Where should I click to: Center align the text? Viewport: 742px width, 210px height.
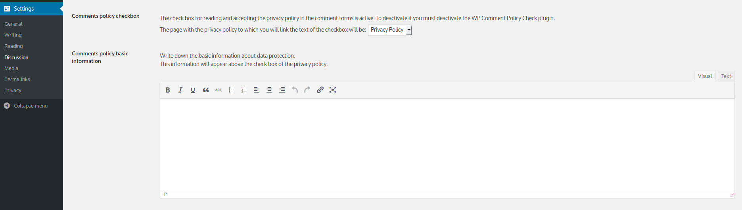pos(269,90)
